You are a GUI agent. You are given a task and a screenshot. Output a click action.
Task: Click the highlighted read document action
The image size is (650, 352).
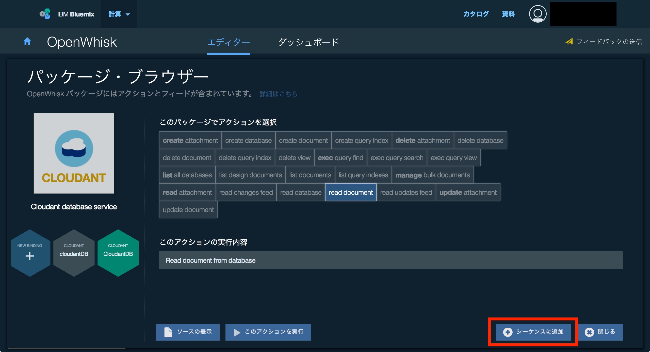(351, 192)
